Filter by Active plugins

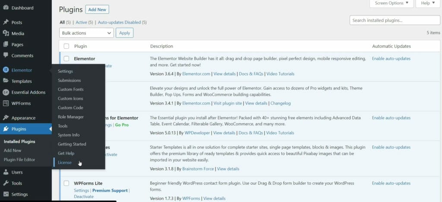[x=82, y=22]
